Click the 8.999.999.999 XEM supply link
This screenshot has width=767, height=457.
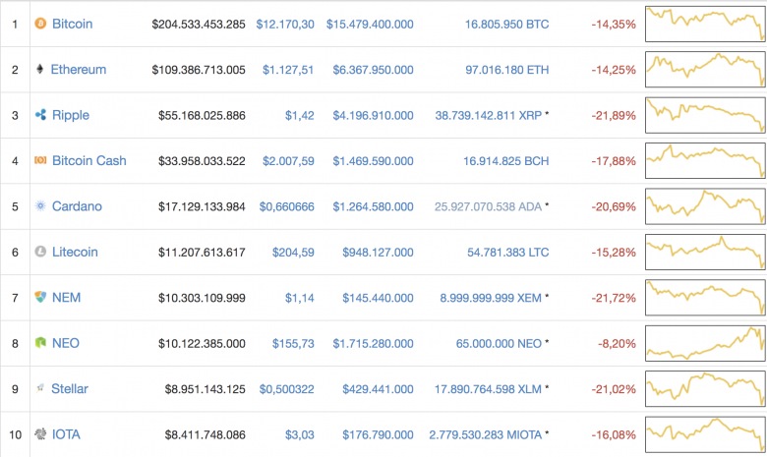pyautogui.click(x=491, y=298)
